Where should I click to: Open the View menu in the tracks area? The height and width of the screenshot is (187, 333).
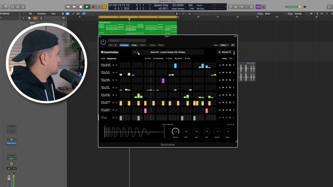(x=53, y=14)
